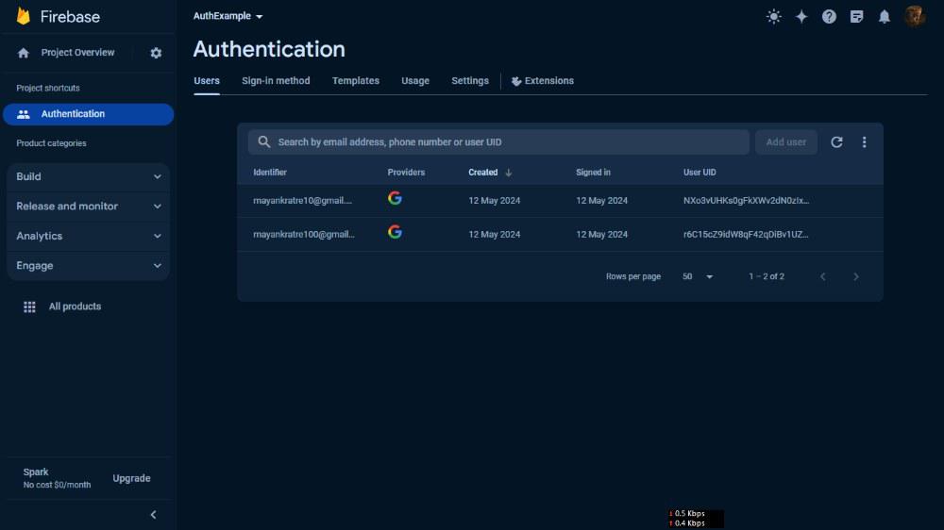
Task: Click the User UID column header
Action: click(x=700, y=173)
